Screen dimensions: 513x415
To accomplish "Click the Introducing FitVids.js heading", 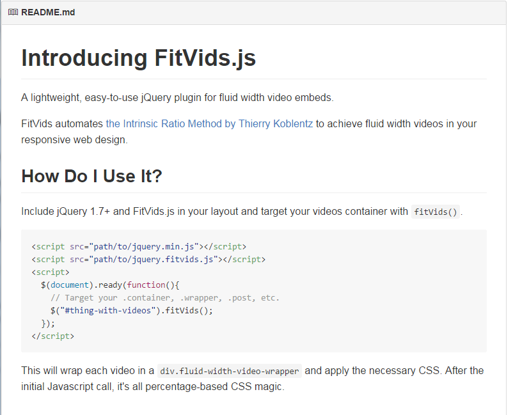I will 138,58.
